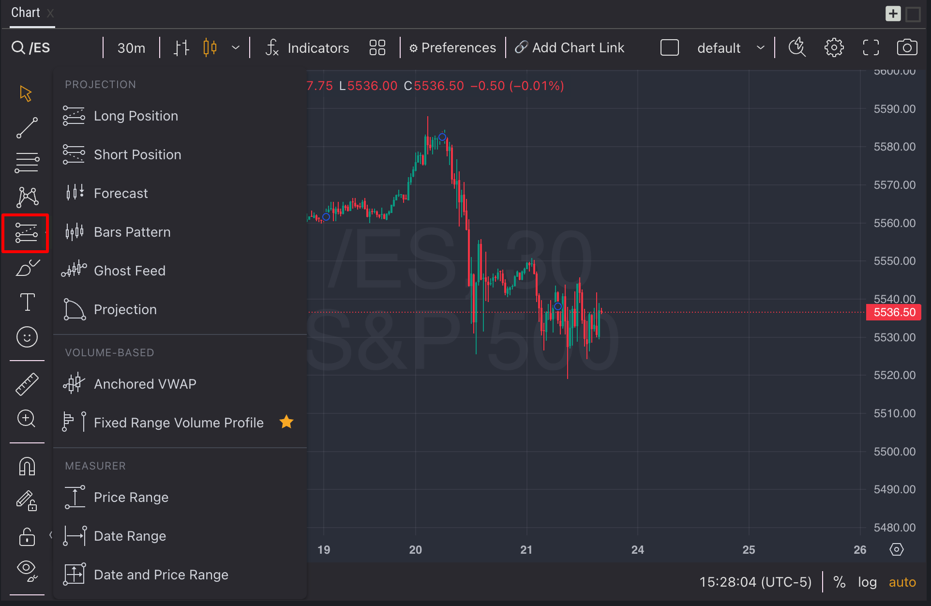Viewport: 931px width, 606px height.
Task: Select the Text annotation tool
Action: tap(27, 302)
